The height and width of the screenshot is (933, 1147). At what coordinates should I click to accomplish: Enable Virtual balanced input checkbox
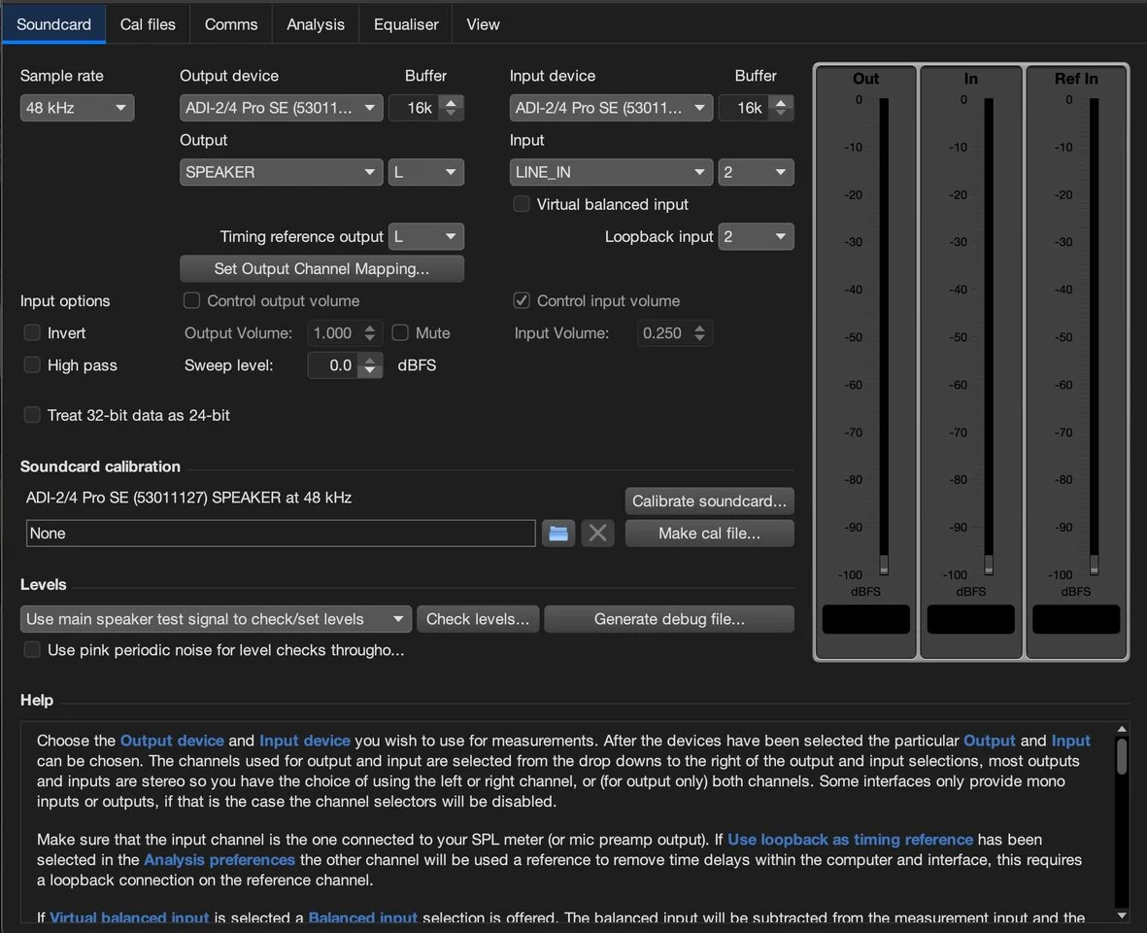coord(522,204)
